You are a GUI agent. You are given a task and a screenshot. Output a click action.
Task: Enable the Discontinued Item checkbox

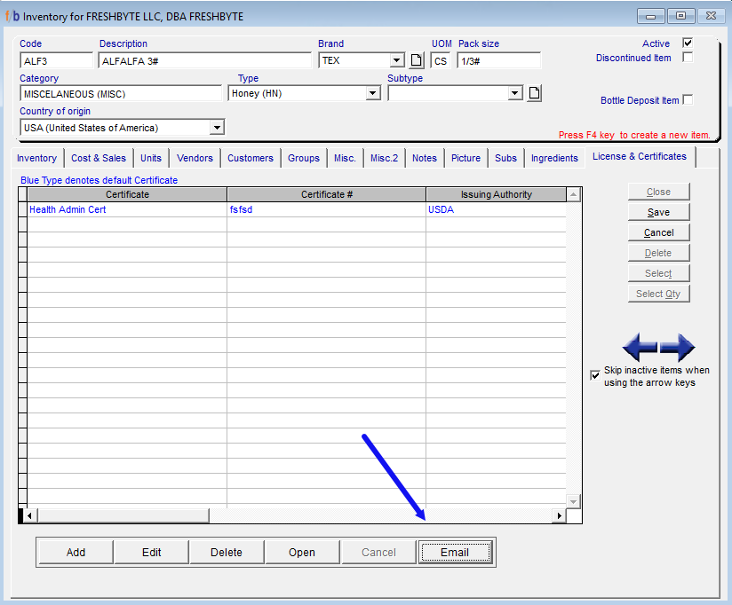pyautogui.click(x=687, y=58)
